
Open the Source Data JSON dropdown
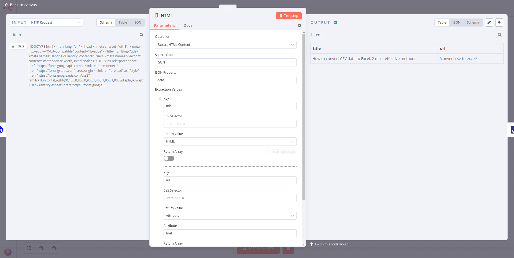[225, 62]
